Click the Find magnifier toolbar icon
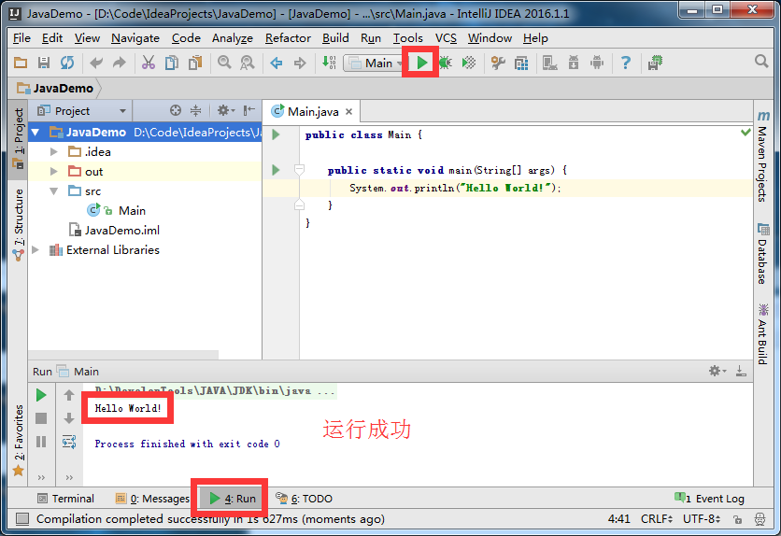The width and height of the screenshot is (781, 536). pyautogui.click(x=224, y=63)
